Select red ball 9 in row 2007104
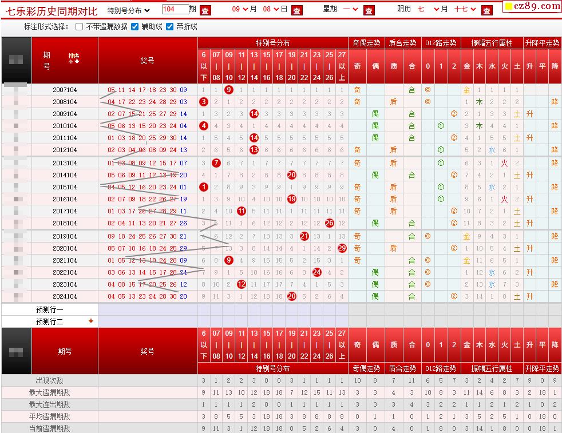Screen dimensions: 562x433 (x=229, y=90)
